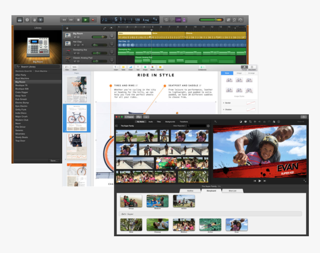Toggle the metronome icon in GarageBand
320x253 pixels.
pyautogui.click(x=184, y=20)
